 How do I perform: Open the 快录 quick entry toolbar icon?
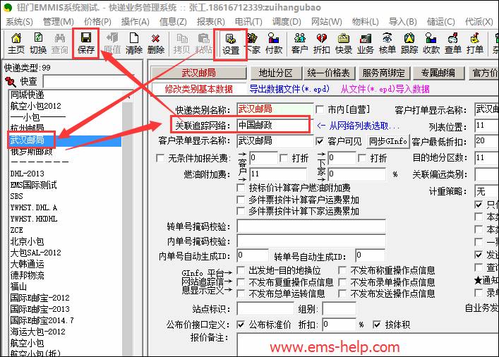[x=344, y=44]
